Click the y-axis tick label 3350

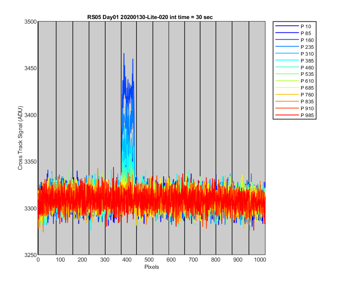click(x=30, y=162)
